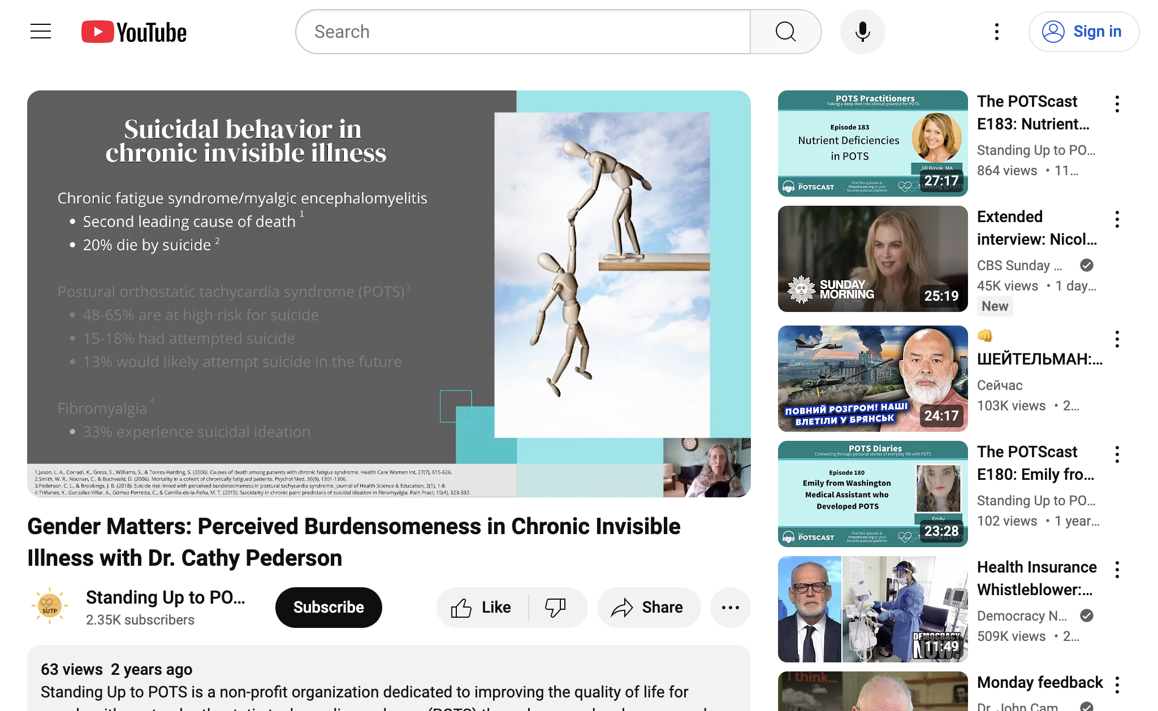Click the '864 views' text
This screenshot has height=711, width=1158.
1007,170
